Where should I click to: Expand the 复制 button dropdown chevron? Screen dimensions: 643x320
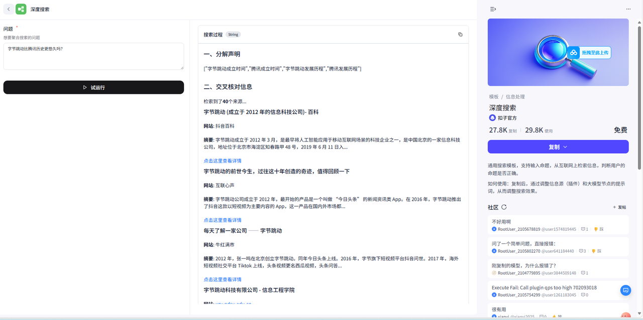[565, 147]
